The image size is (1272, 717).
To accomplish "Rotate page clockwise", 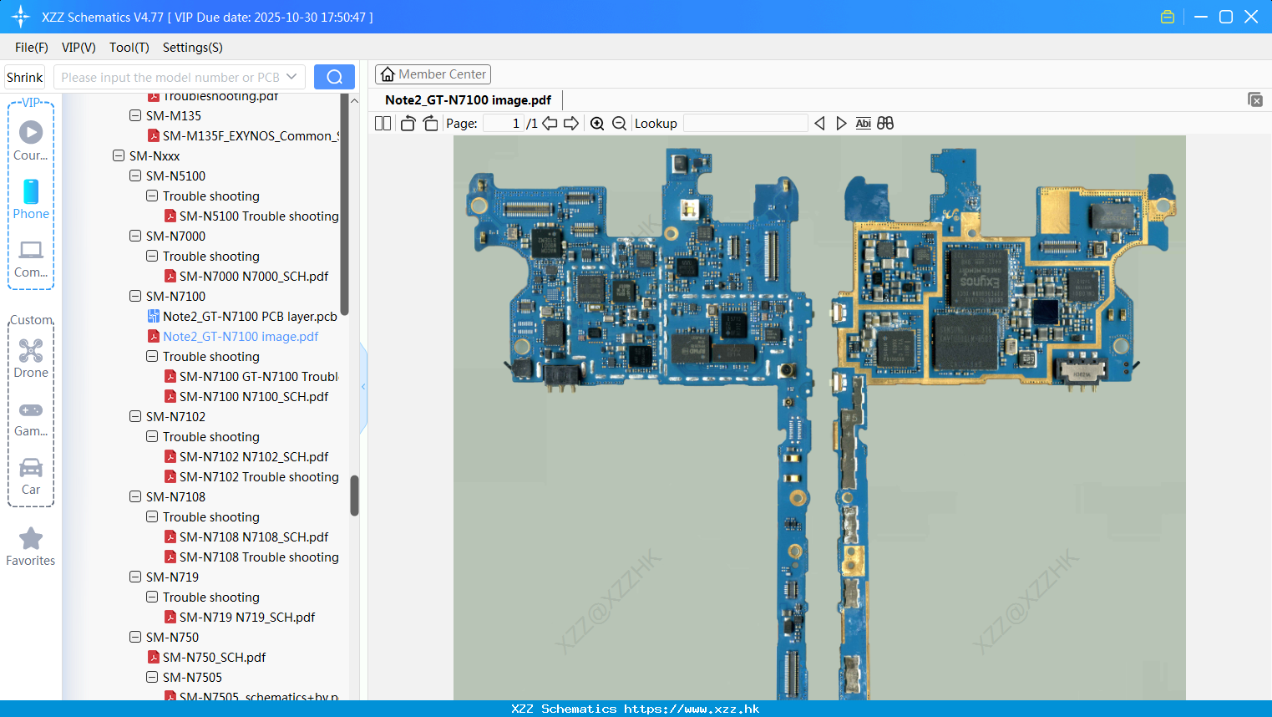I will (430, 124).
